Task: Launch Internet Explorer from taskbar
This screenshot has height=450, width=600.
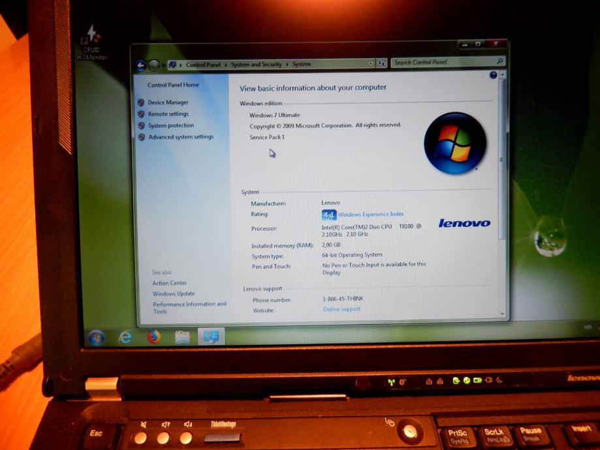Action: click(125, 338)
